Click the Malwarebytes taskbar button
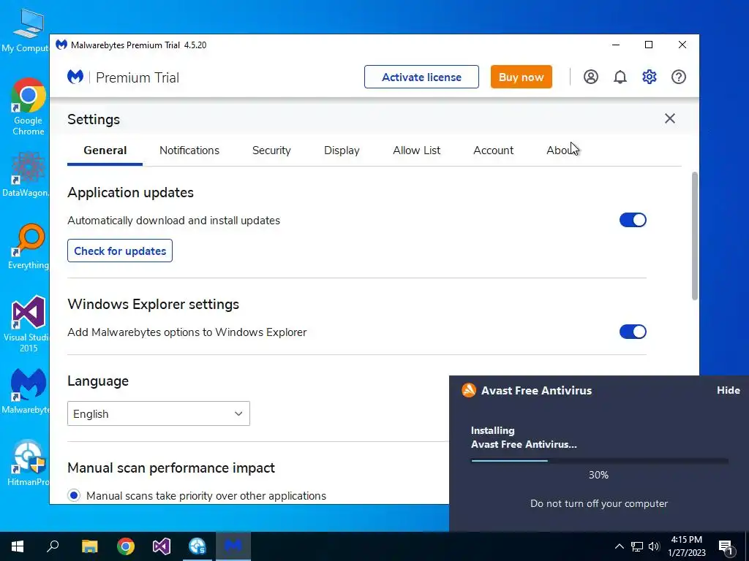749x561 pixels. point(233,546)
